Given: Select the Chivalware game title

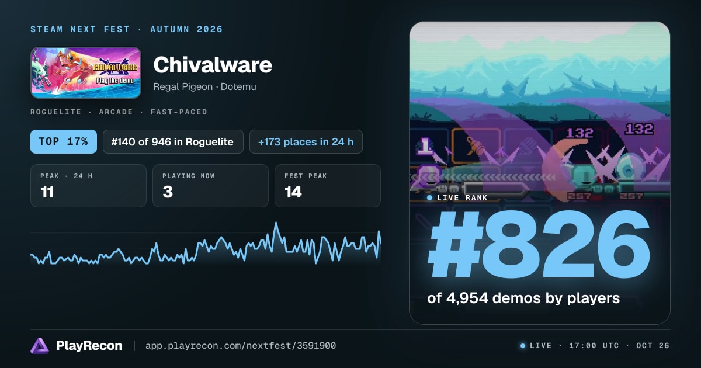Looking at the screenshot, I should pos(213,65).
